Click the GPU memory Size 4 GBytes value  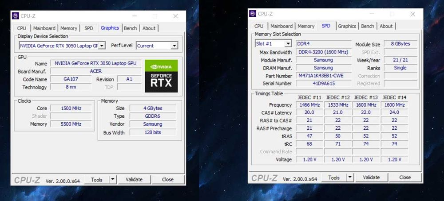click(153, 108)
